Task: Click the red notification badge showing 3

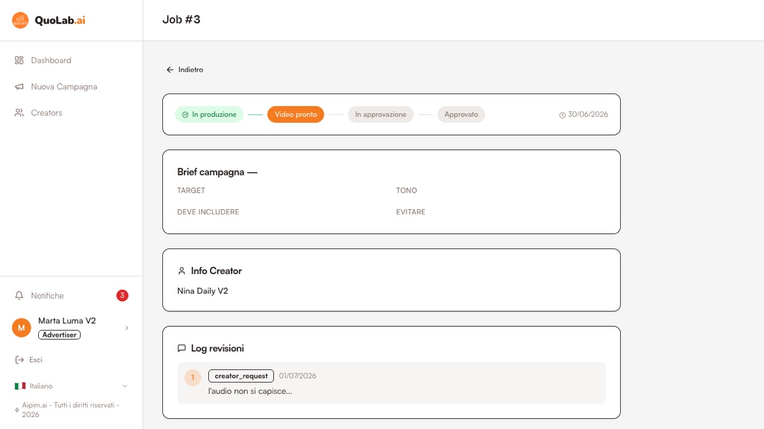Action: tap(122, 296)
